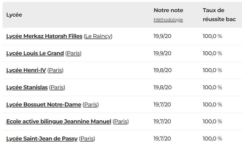242x146 pixels.
Task: Open Lycée Henri-IV link
Action: click(26, 70)
